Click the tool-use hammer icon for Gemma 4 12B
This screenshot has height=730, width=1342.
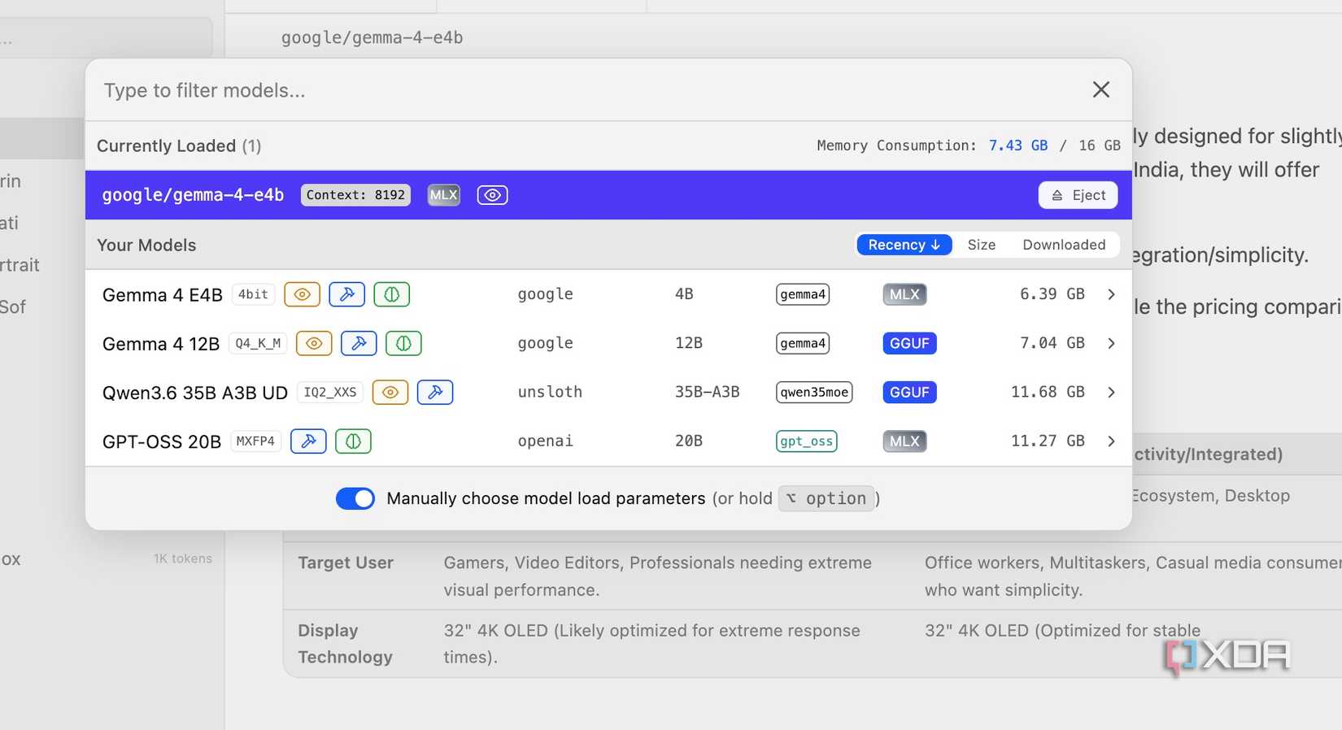359,343
